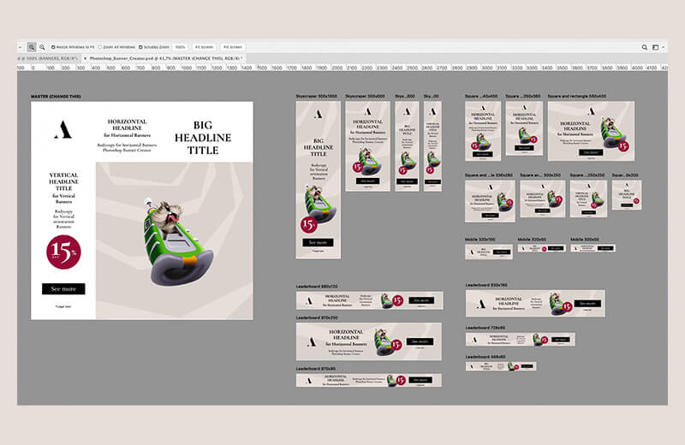Expand the workspace switcher dropdown arrow
This screenshot has width=685, height=445.
664,47
